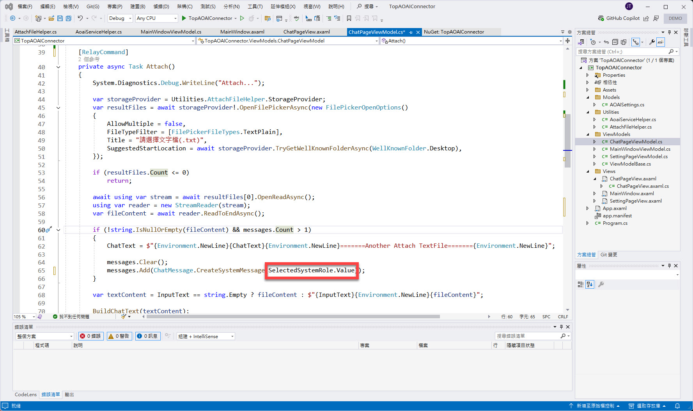Toggle categorized view in Properties panel

click(581, 284)
